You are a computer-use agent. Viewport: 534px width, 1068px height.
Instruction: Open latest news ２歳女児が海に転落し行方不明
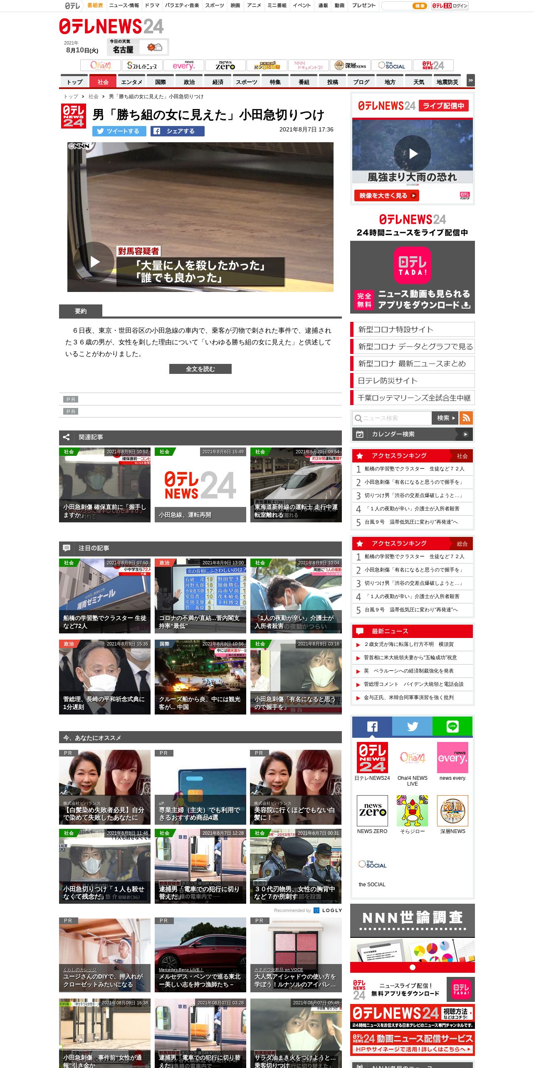pos(409,644)
